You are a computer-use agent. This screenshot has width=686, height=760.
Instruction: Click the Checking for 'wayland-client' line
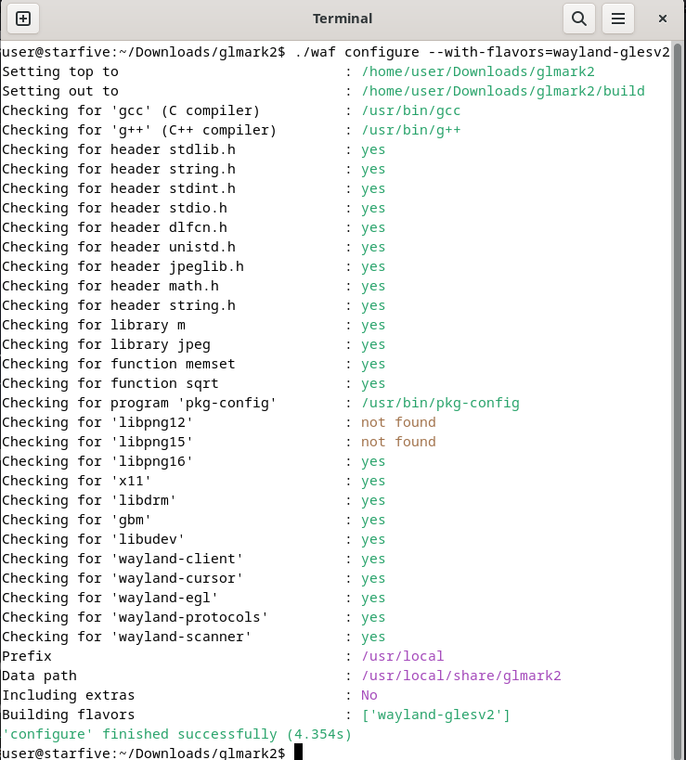tap(194, 559)
